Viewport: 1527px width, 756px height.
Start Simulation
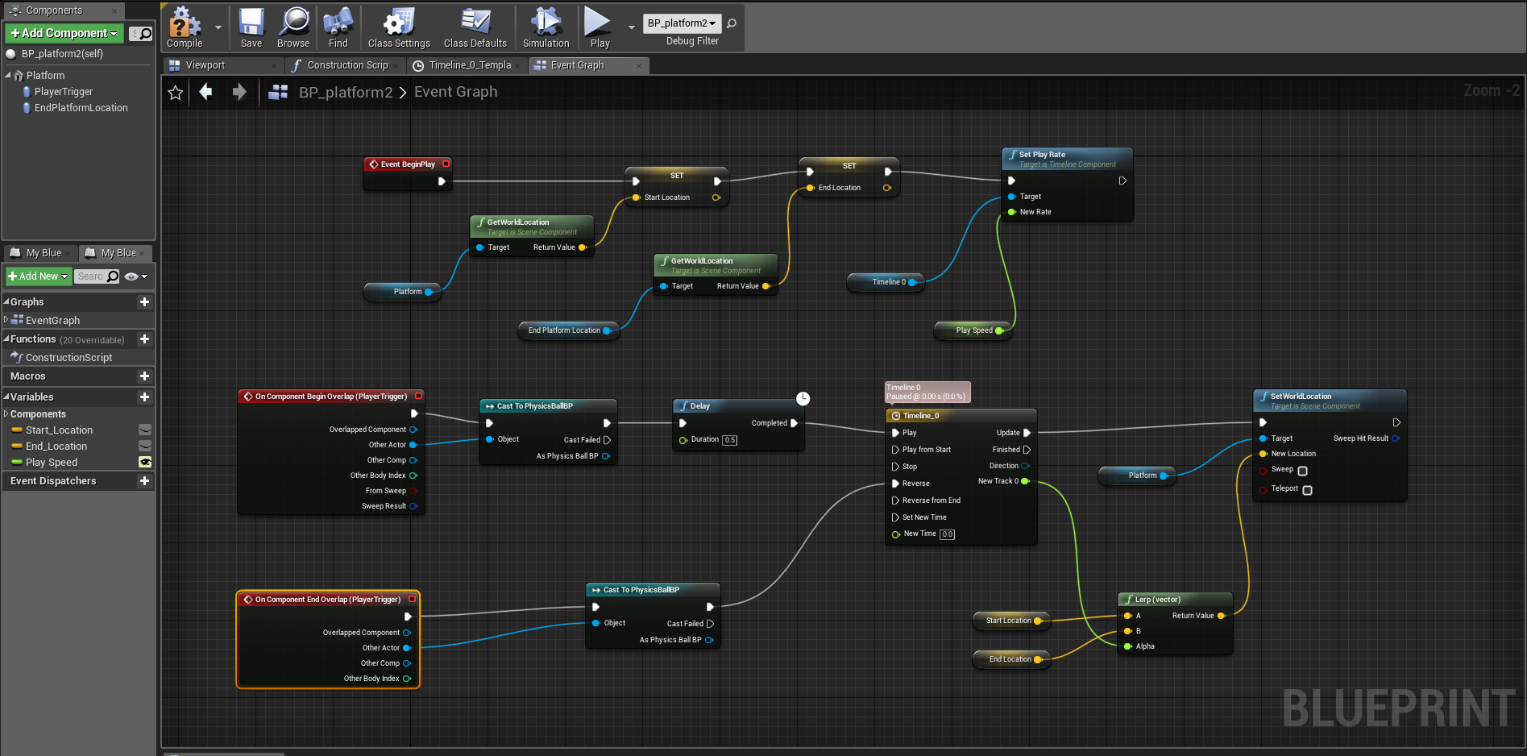click(x=546, y=27)
